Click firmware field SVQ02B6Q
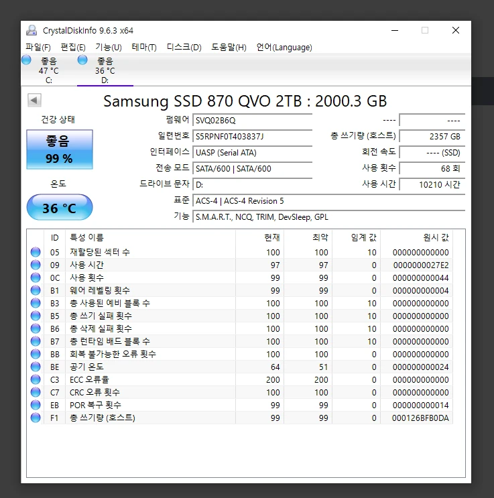494x498 pixels. point(253,121)
